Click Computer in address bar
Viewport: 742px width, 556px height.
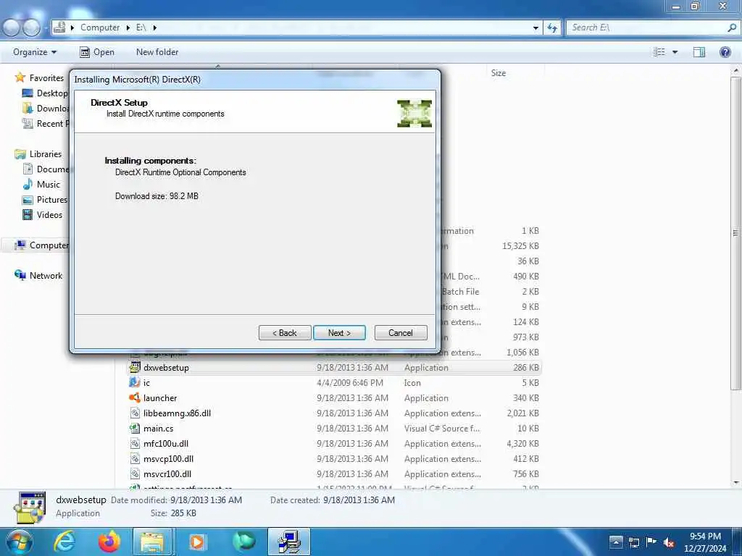point(100,28)
